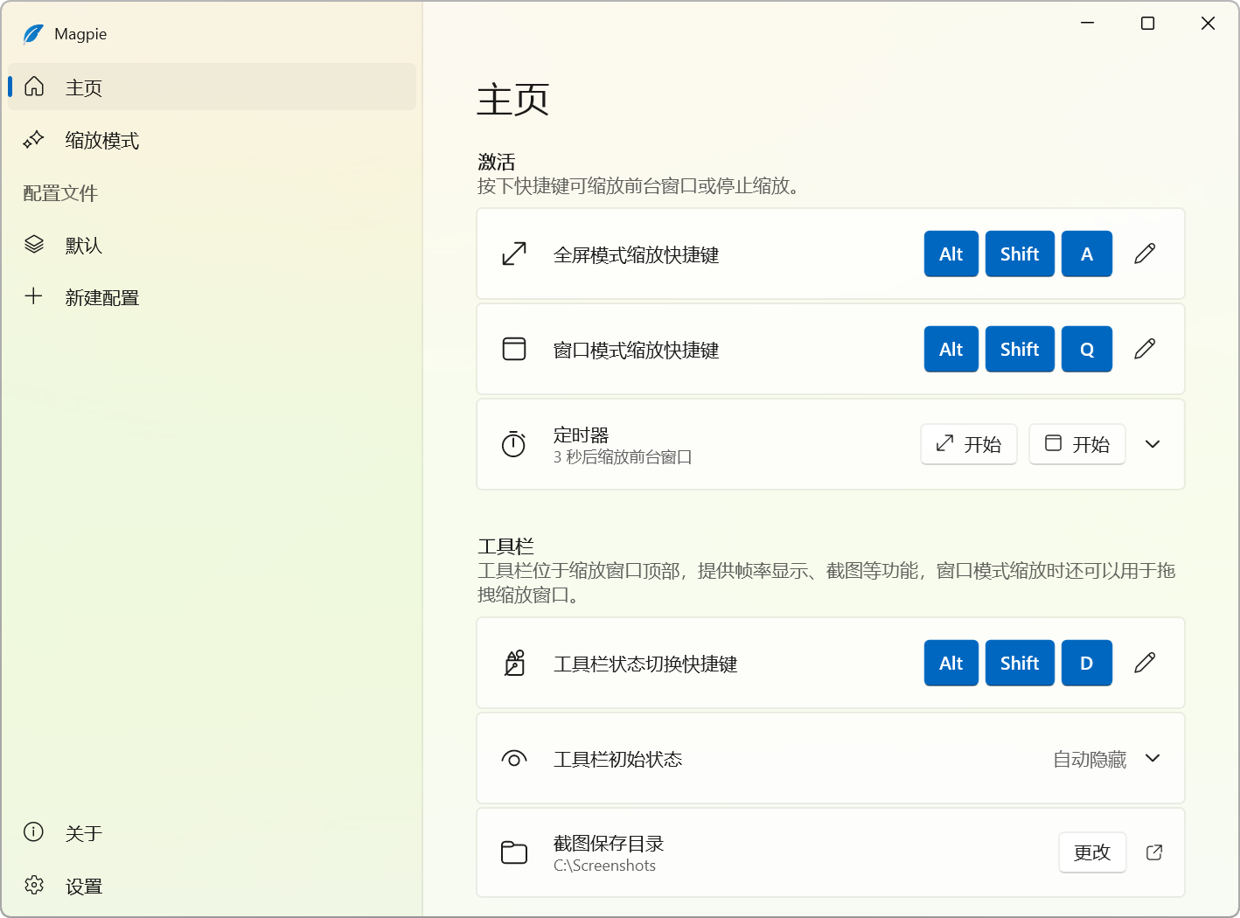Click the D key of the toolbar shortcut
The width and height of the screenshot is (1240, 918).
coord(1087,663)
